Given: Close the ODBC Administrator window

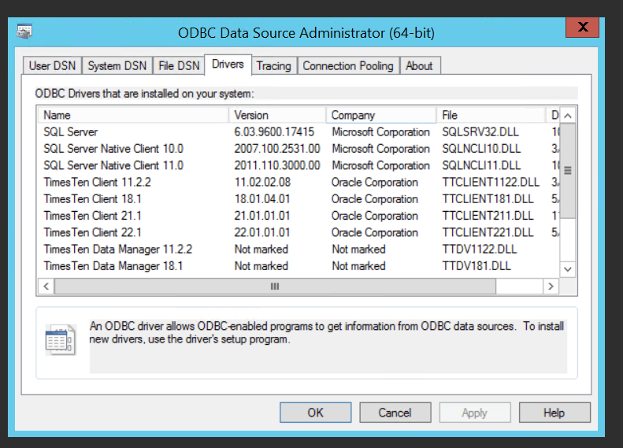Looking at the screenshot, I should (583, 28).
